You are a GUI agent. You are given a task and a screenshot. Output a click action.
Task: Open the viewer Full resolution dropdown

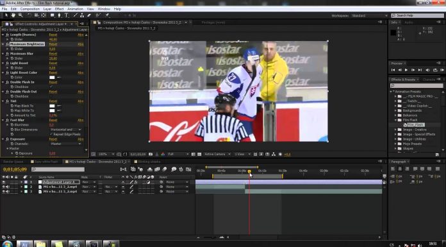point(178,154)
